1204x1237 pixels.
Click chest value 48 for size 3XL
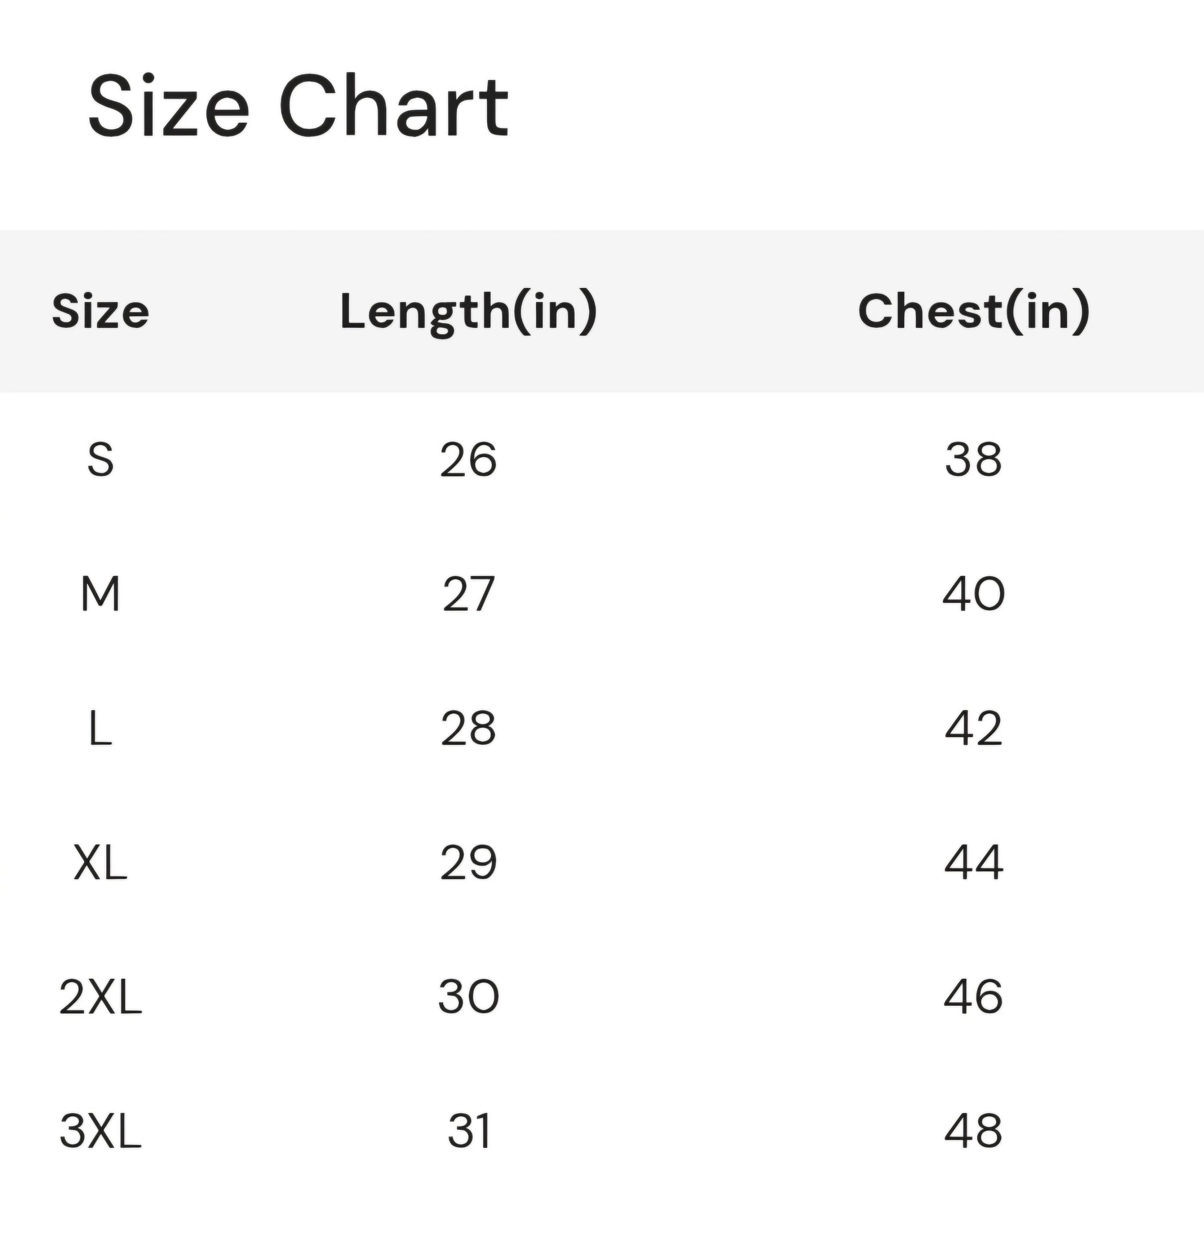[x=974, y=1131]
